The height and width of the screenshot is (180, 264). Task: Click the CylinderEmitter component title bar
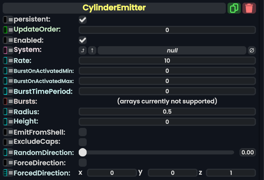[x=114, y=8]
